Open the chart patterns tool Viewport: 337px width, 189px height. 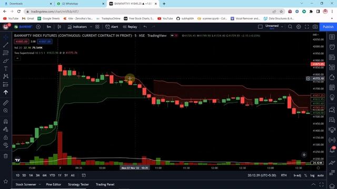[x=6, y=76]
